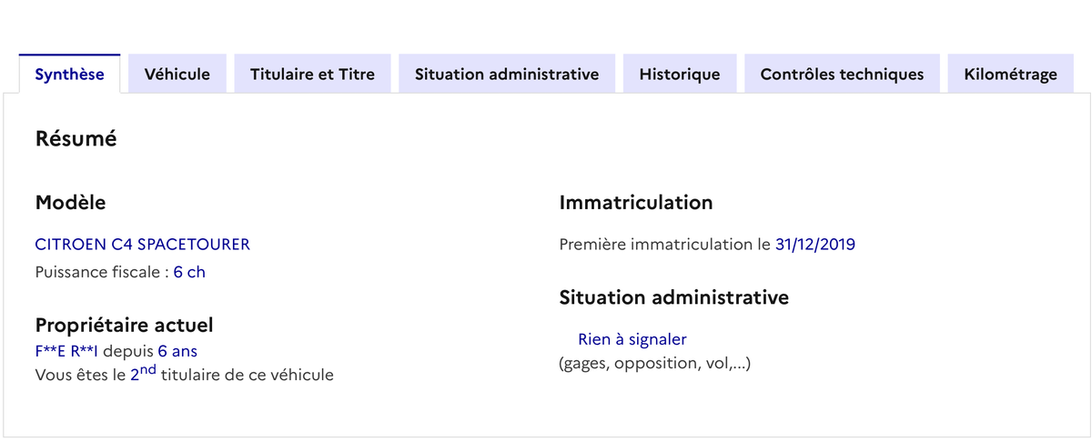This screenshot has height=442, width=1092.
Task: Click the gages, opposition, vol note
Action: (654, 364)
